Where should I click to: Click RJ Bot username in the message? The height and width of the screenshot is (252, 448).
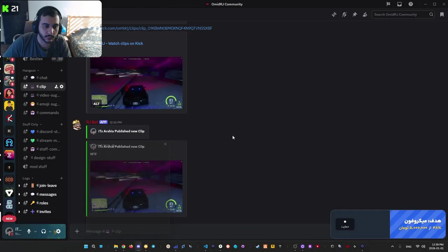point(92,122)
